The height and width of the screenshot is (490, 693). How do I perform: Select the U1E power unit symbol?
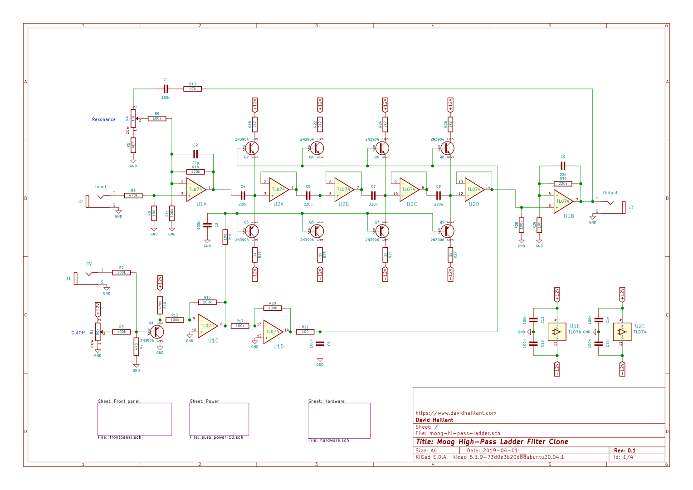(557, 332)
